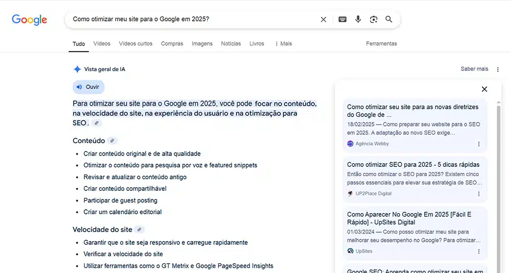The width and height of the screenshot is (511, 273).
Task: Click 'Garantir que o site seja responsivo' bullet
Action: [166, 242]
